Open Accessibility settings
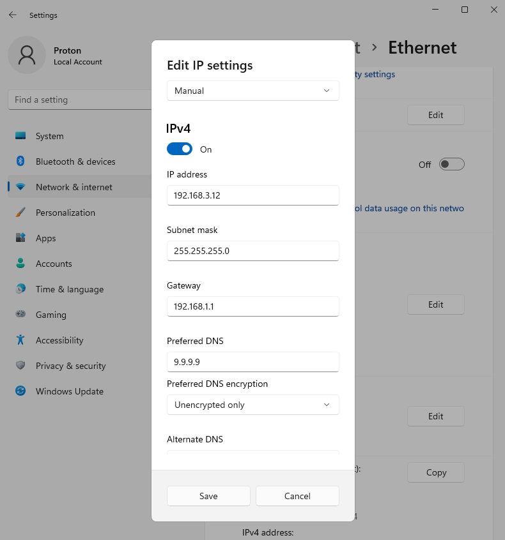The image size is (505, 540). pos(79,340)
